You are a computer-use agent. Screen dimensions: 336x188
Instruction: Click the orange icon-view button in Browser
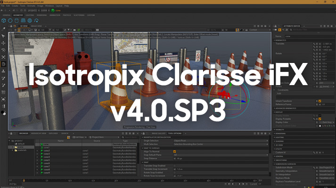pos(69,137)
